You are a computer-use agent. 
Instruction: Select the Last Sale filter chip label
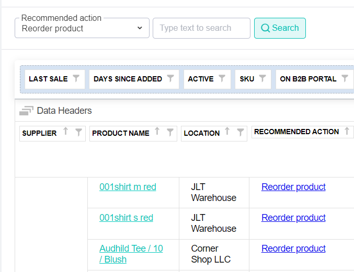(48, 79)
